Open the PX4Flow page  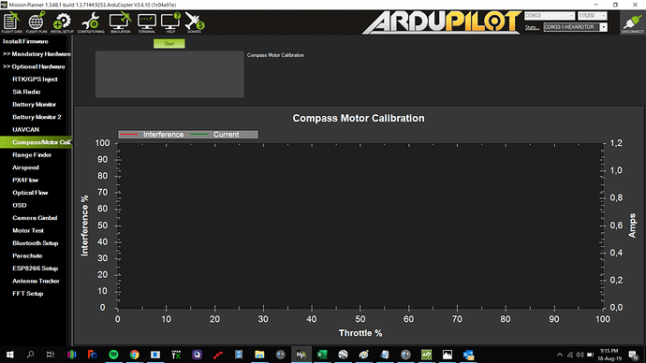25,180
